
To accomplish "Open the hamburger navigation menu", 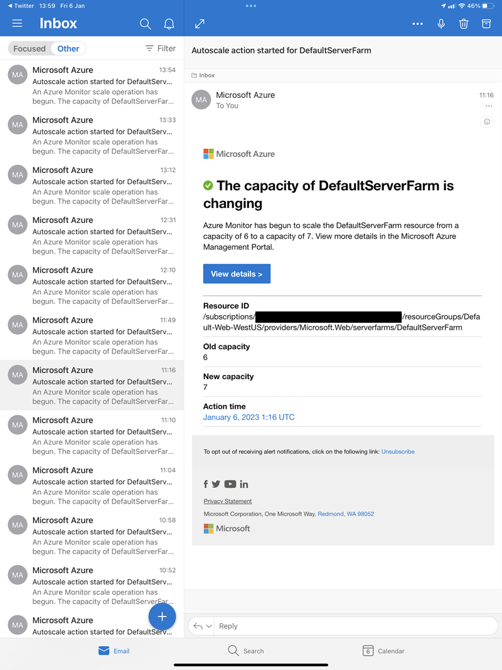I will pyautogui.click(x=17, y=23).
